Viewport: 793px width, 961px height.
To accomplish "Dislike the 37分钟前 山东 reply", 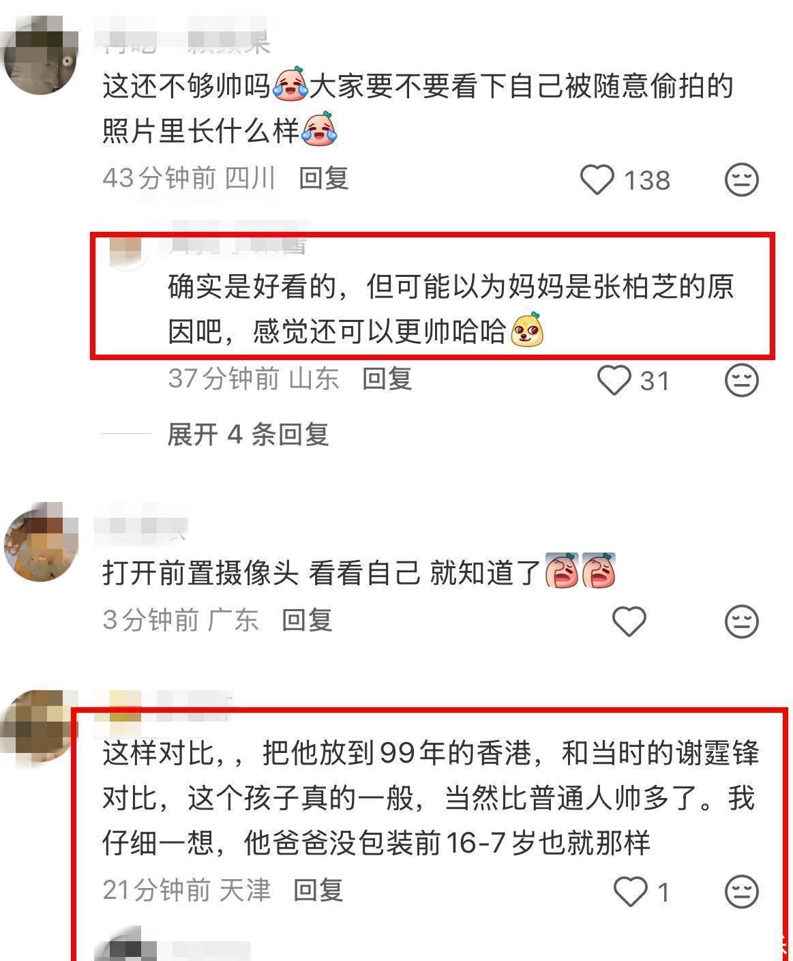I will pyautogui.click(x=741, y=380).
